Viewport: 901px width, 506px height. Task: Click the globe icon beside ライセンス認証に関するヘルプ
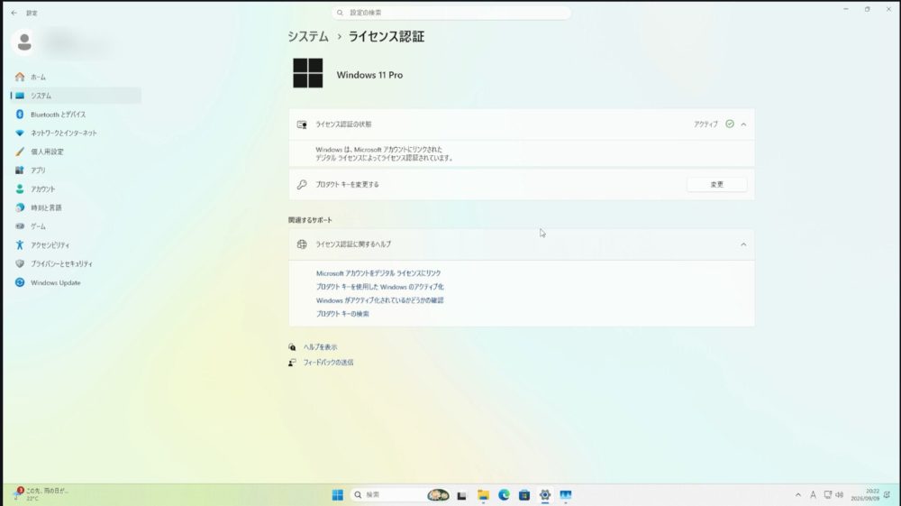point(302,244)
